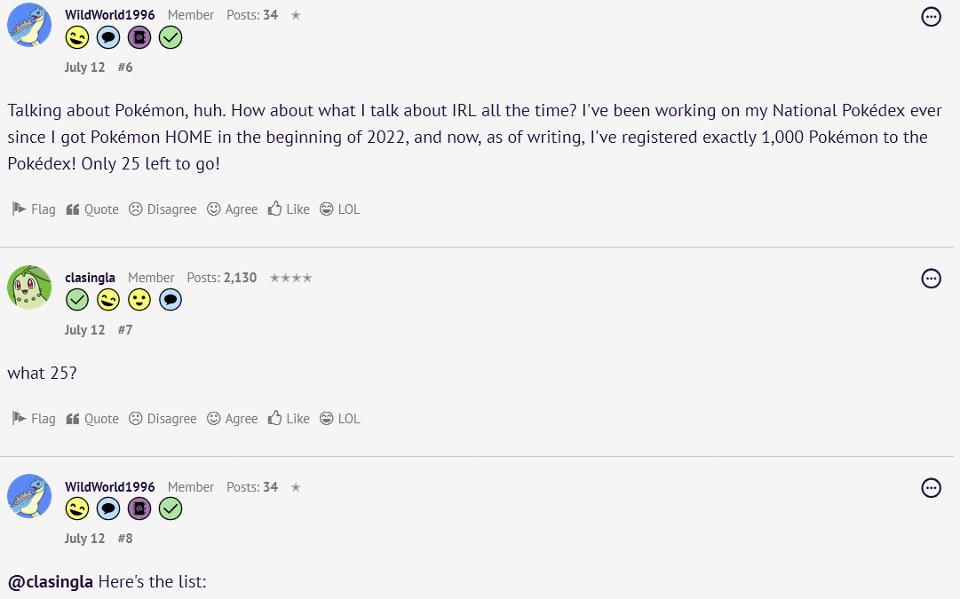Viewport: 960px width, 599px height.
Task: Click the @clasingla mention in post #8
Action: click(51, 582)
